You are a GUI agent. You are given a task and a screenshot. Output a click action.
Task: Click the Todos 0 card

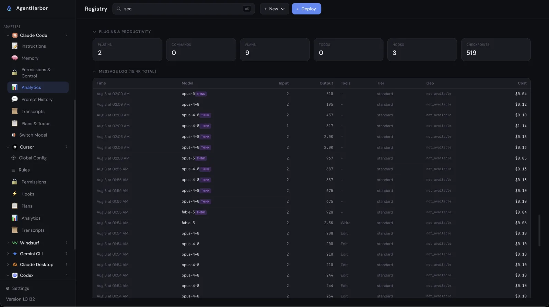pyautogui.click(x=348, y=50)
